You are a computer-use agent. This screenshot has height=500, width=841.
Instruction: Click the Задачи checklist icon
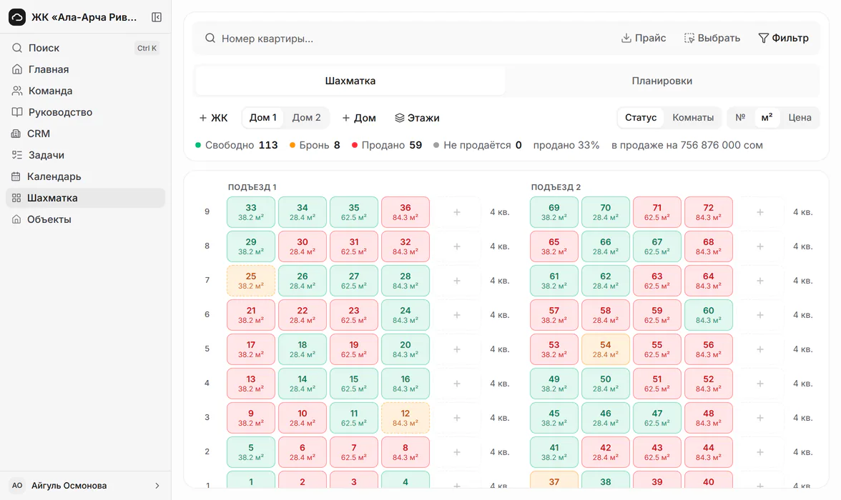pyautogui.click(x=16, y=155)
